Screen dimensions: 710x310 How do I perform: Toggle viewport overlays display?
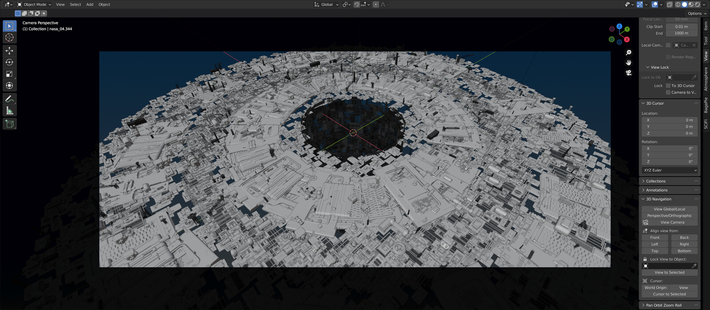[655, 4]
